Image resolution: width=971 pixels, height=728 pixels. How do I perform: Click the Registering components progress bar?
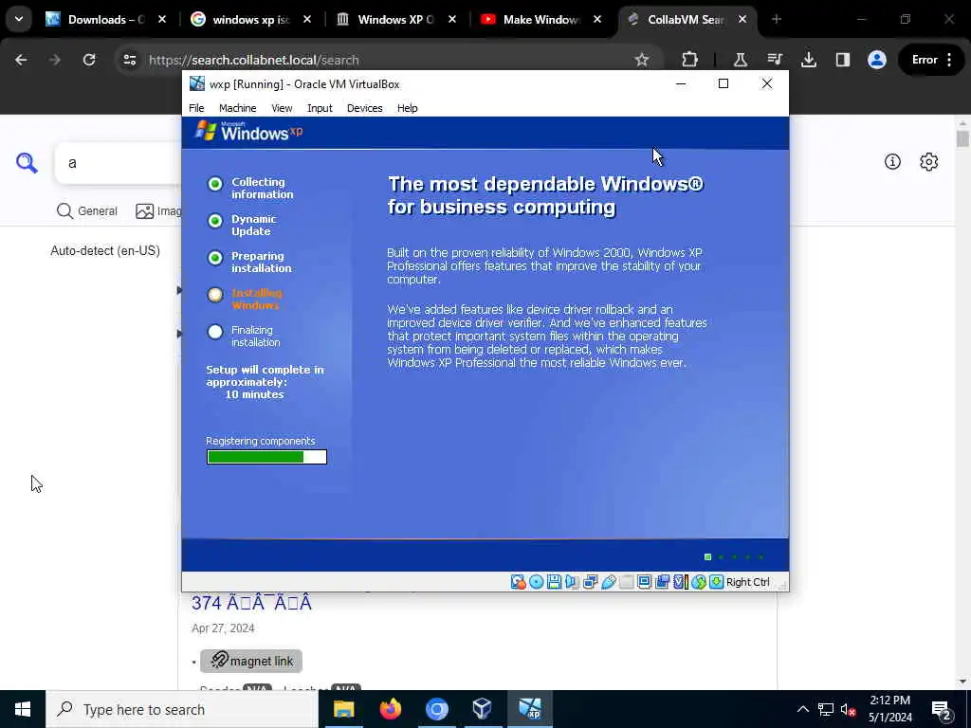266,457
